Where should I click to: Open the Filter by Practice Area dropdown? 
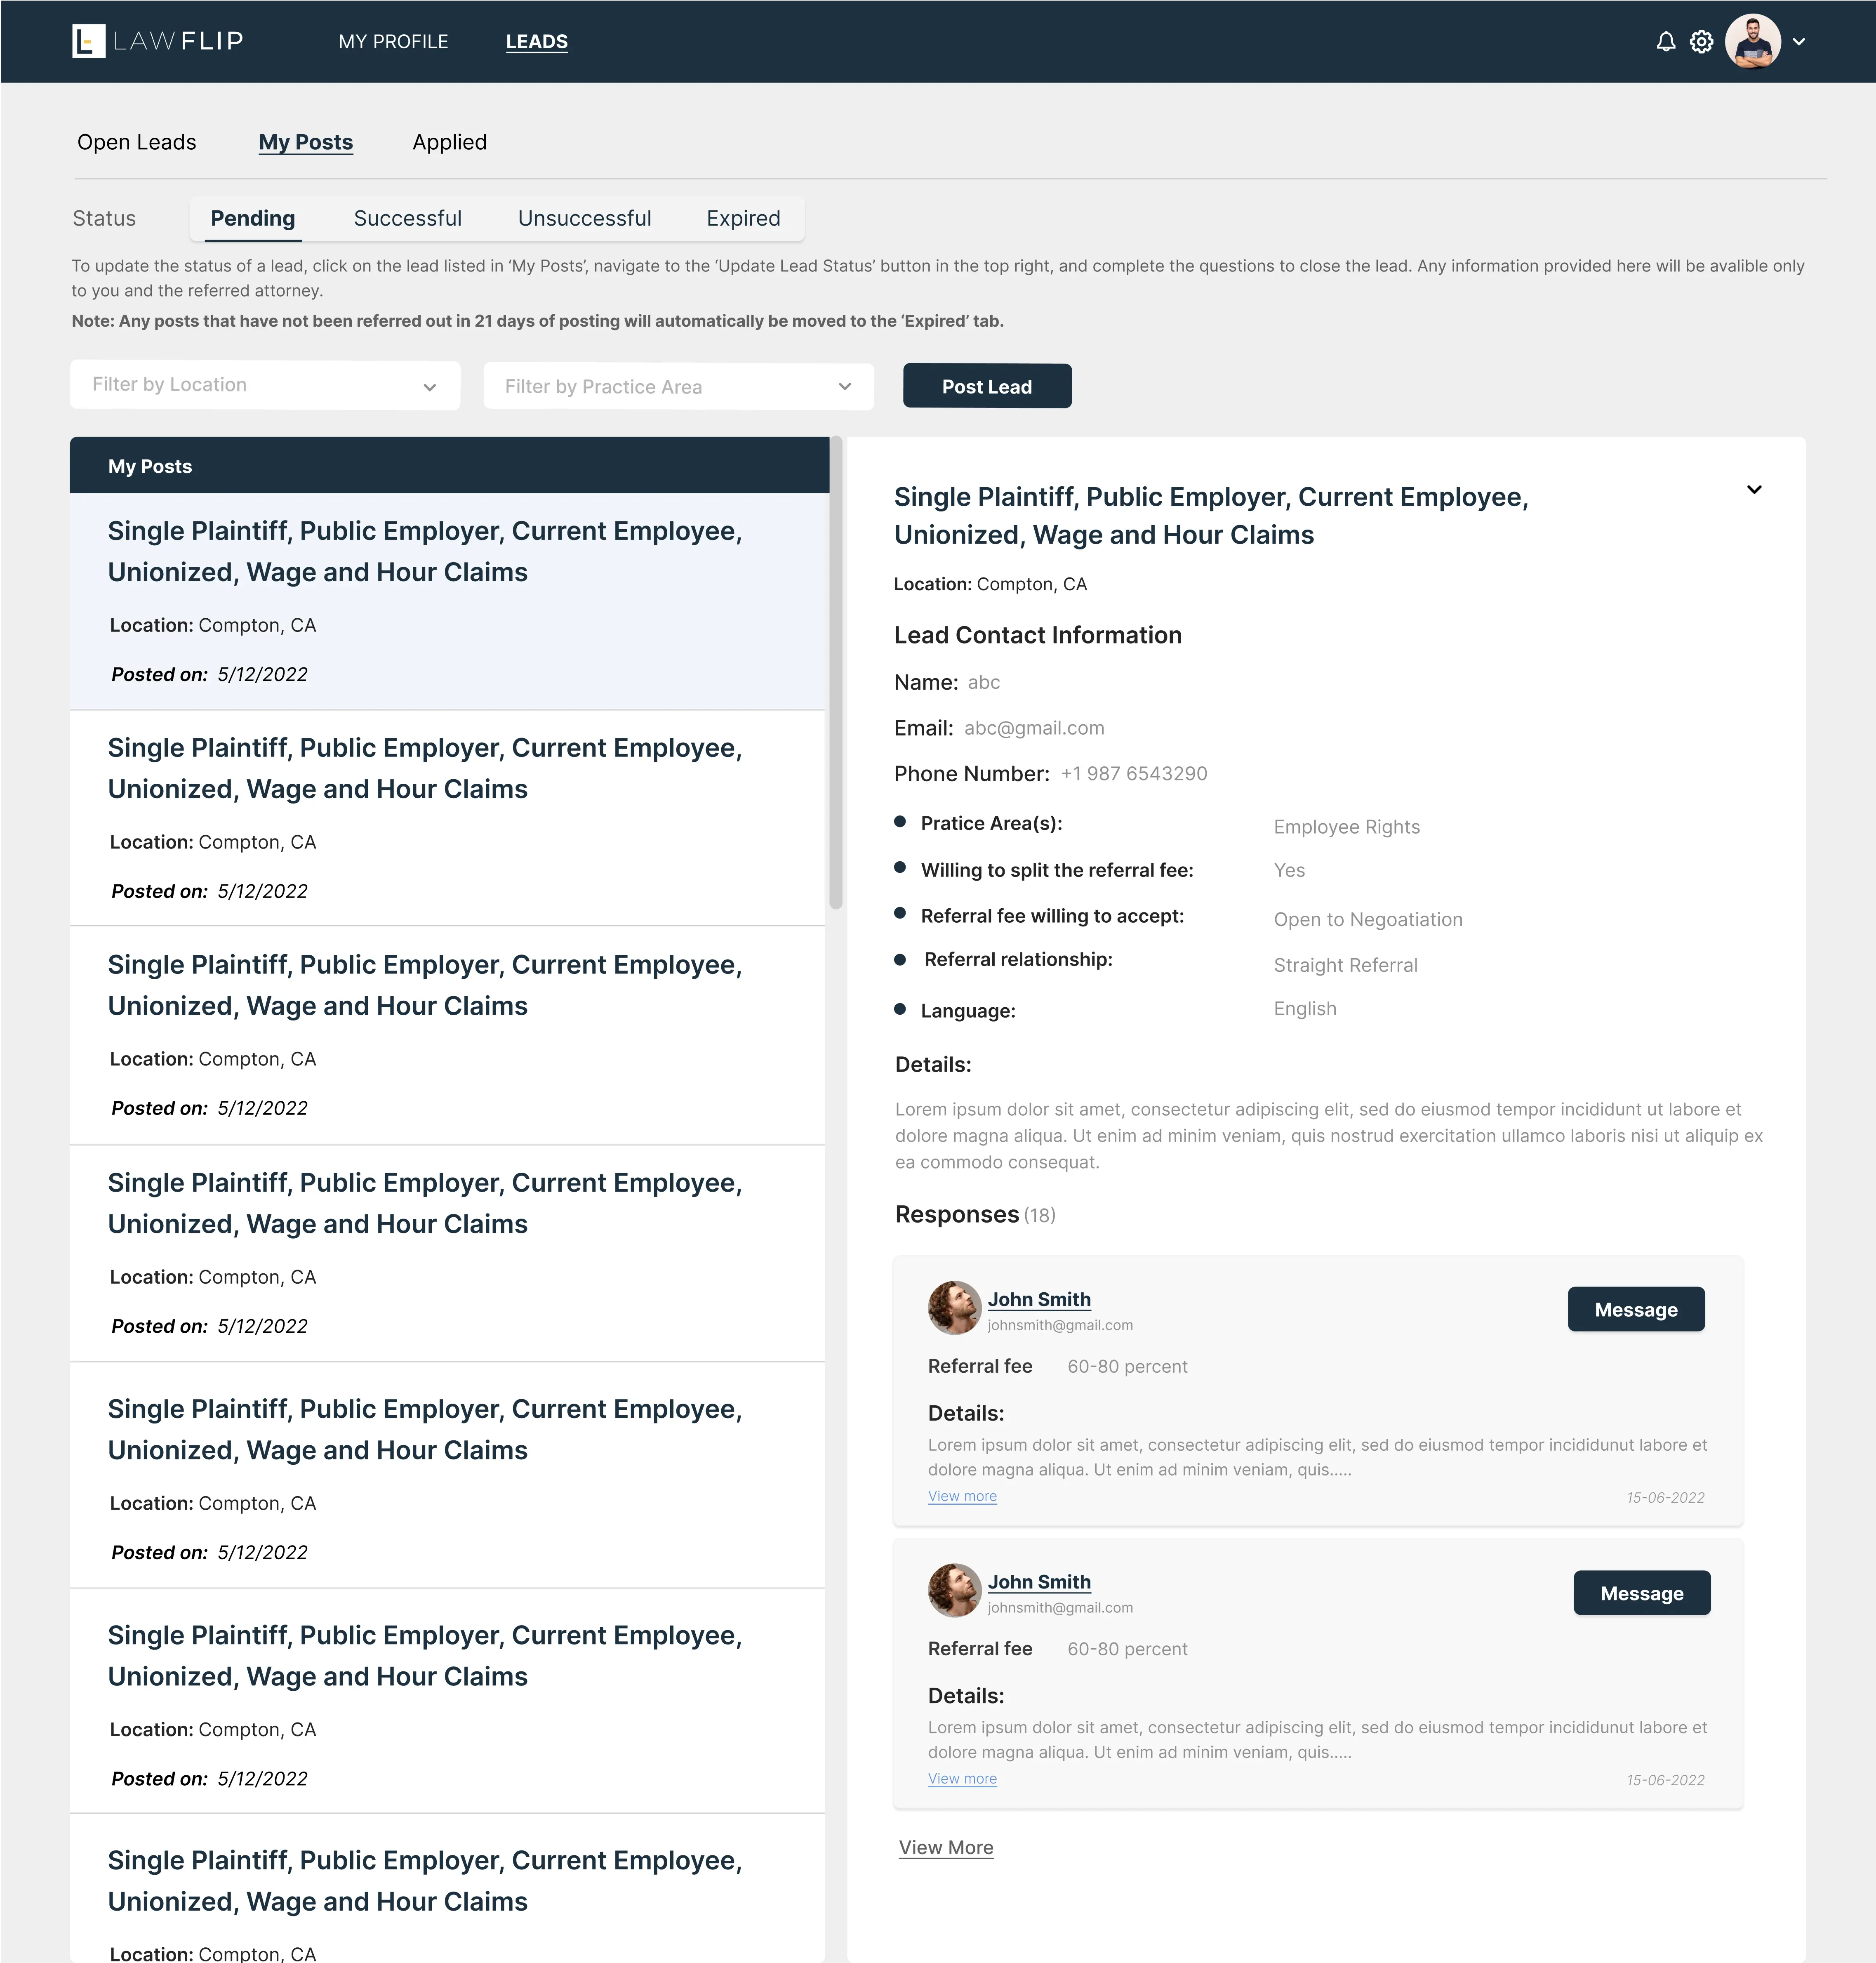click(679, 386)
